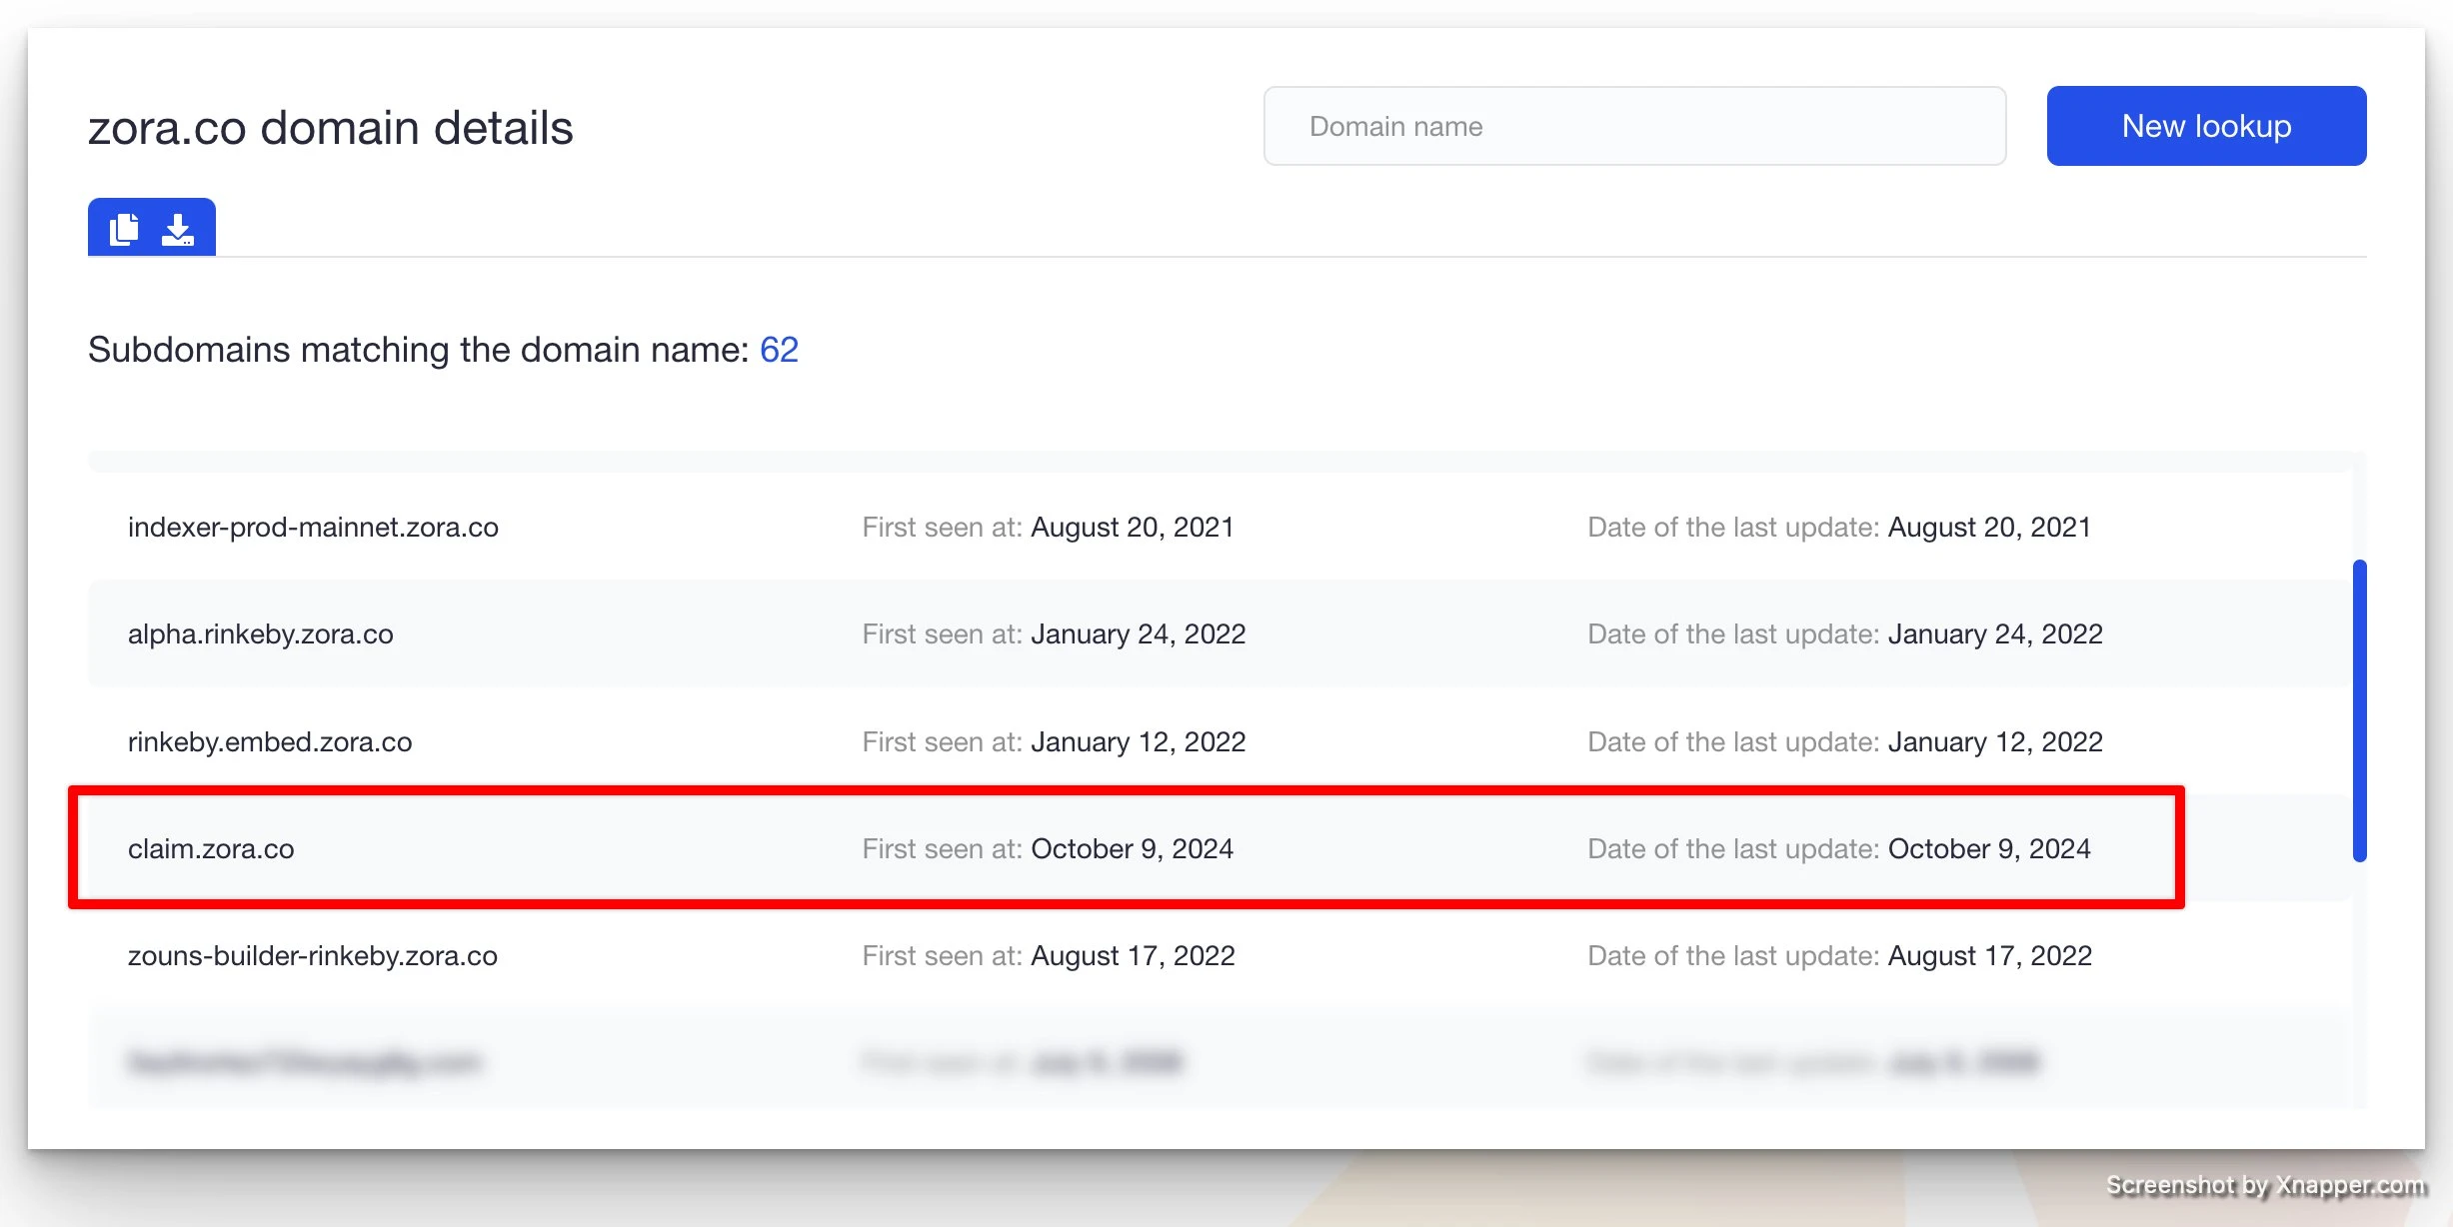Select indexer-prod-mainnet.zora.co subdomain
The image size is (2453, 1227).
click(x=313, y=528)
